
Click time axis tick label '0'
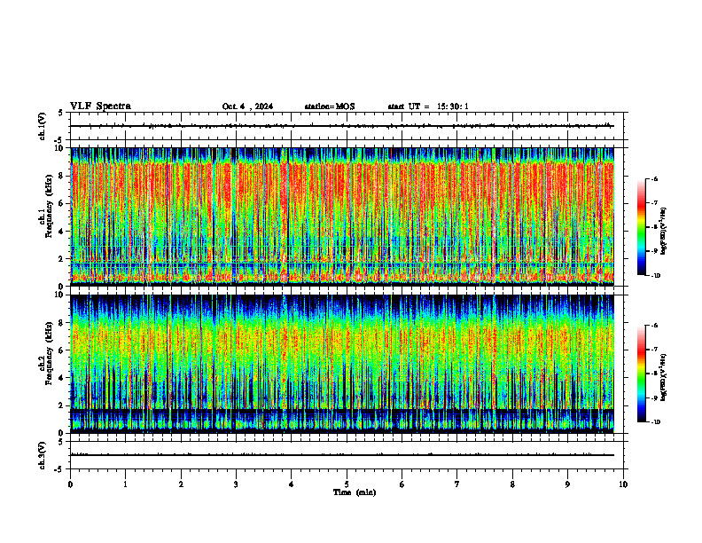point(70,484)
